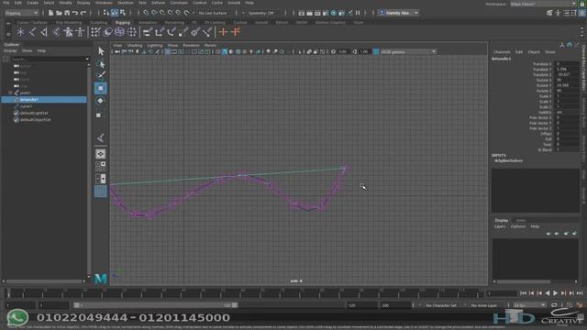
Task: Open the Render Settings icon in status line
Action: [326, 13]
